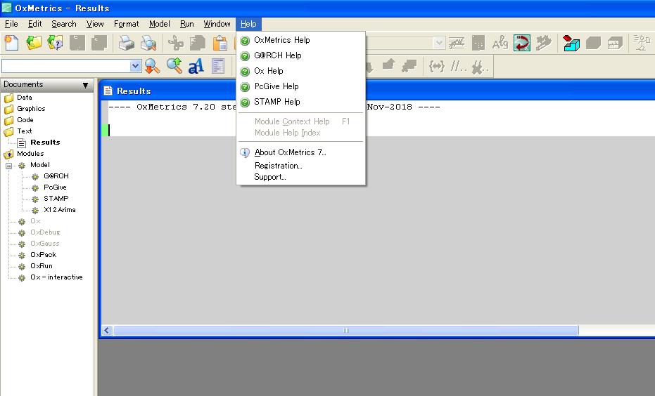Click the find previous (up arrow) icon
This screenshot has height=396, width=655.
174,66
